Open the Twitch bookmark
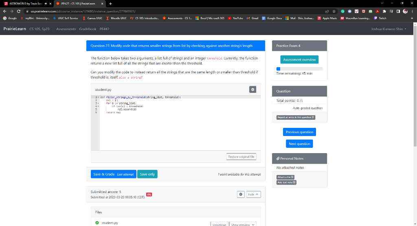The height and width of the screenshot is (226, 417). pos(380,18)
